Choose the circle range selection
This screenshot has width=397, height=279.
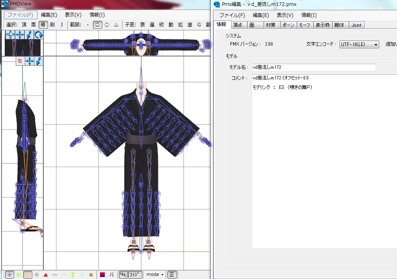107,24
